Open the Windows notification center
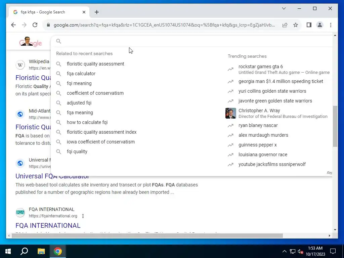 coord(333,251)
